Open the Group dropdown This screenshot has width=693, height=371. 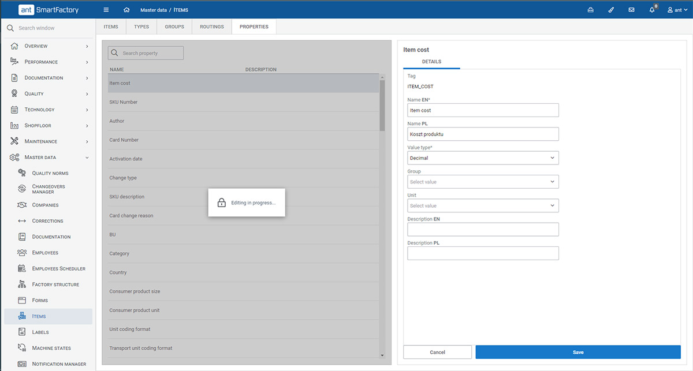point(483,182)
